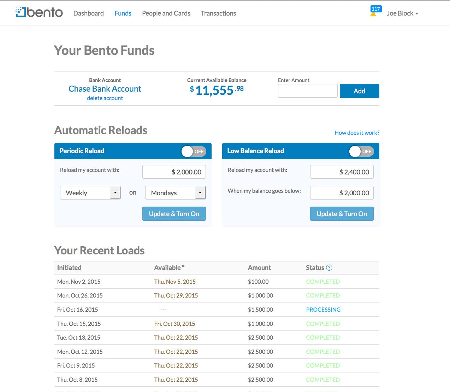Click the Initiated column header
This screenshot has height=392, width=450.
click(69, 268)
